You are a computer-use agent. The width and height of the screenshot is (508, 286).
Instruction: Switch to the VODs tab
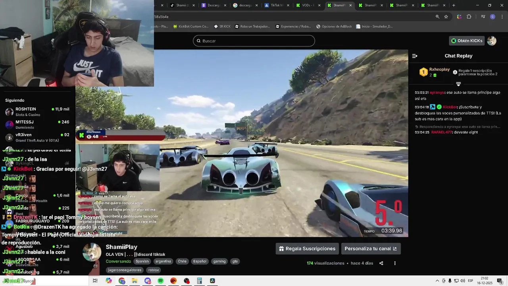click(308, 5)
